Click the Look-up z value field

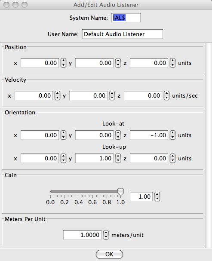149,158
